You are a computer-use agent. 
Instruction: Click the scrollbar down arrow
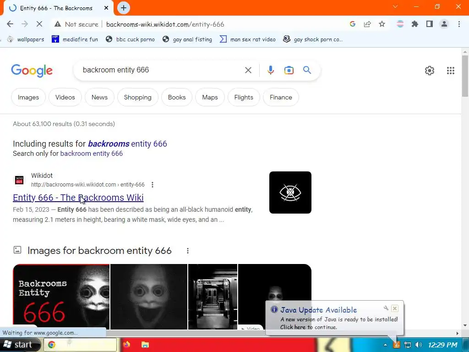[465, 326]
